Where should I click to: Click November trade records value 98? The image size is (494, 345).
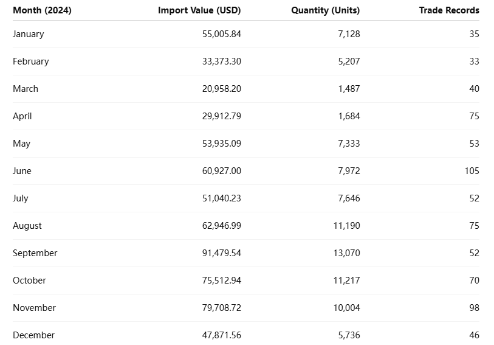[474, 308]
